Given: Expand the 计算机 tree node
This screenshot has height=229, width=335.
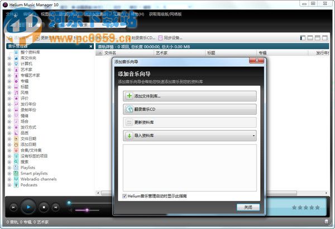Looking at the screenshot, I should point(9,64).
